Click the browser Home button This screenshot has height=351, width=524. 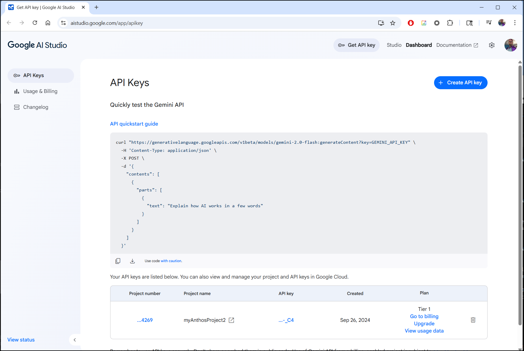(48, 23)
